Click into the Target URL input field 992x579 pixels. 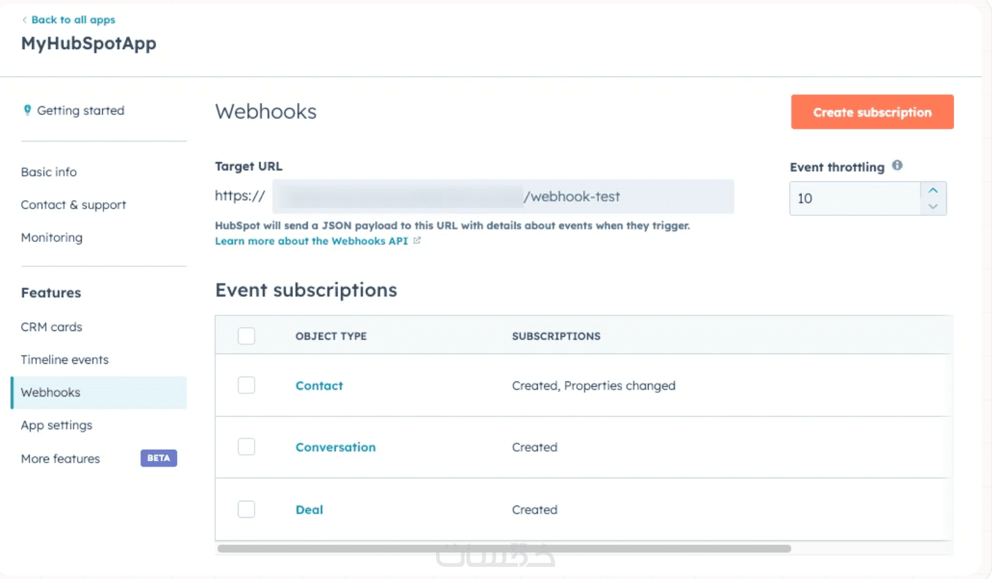click(x=503, y=197)
